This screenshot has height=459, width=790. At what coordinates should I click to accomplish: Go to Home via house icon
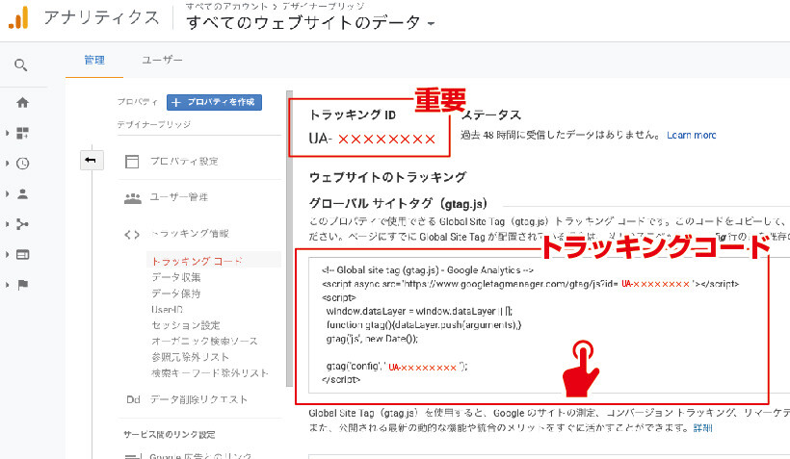click(22, 103)
